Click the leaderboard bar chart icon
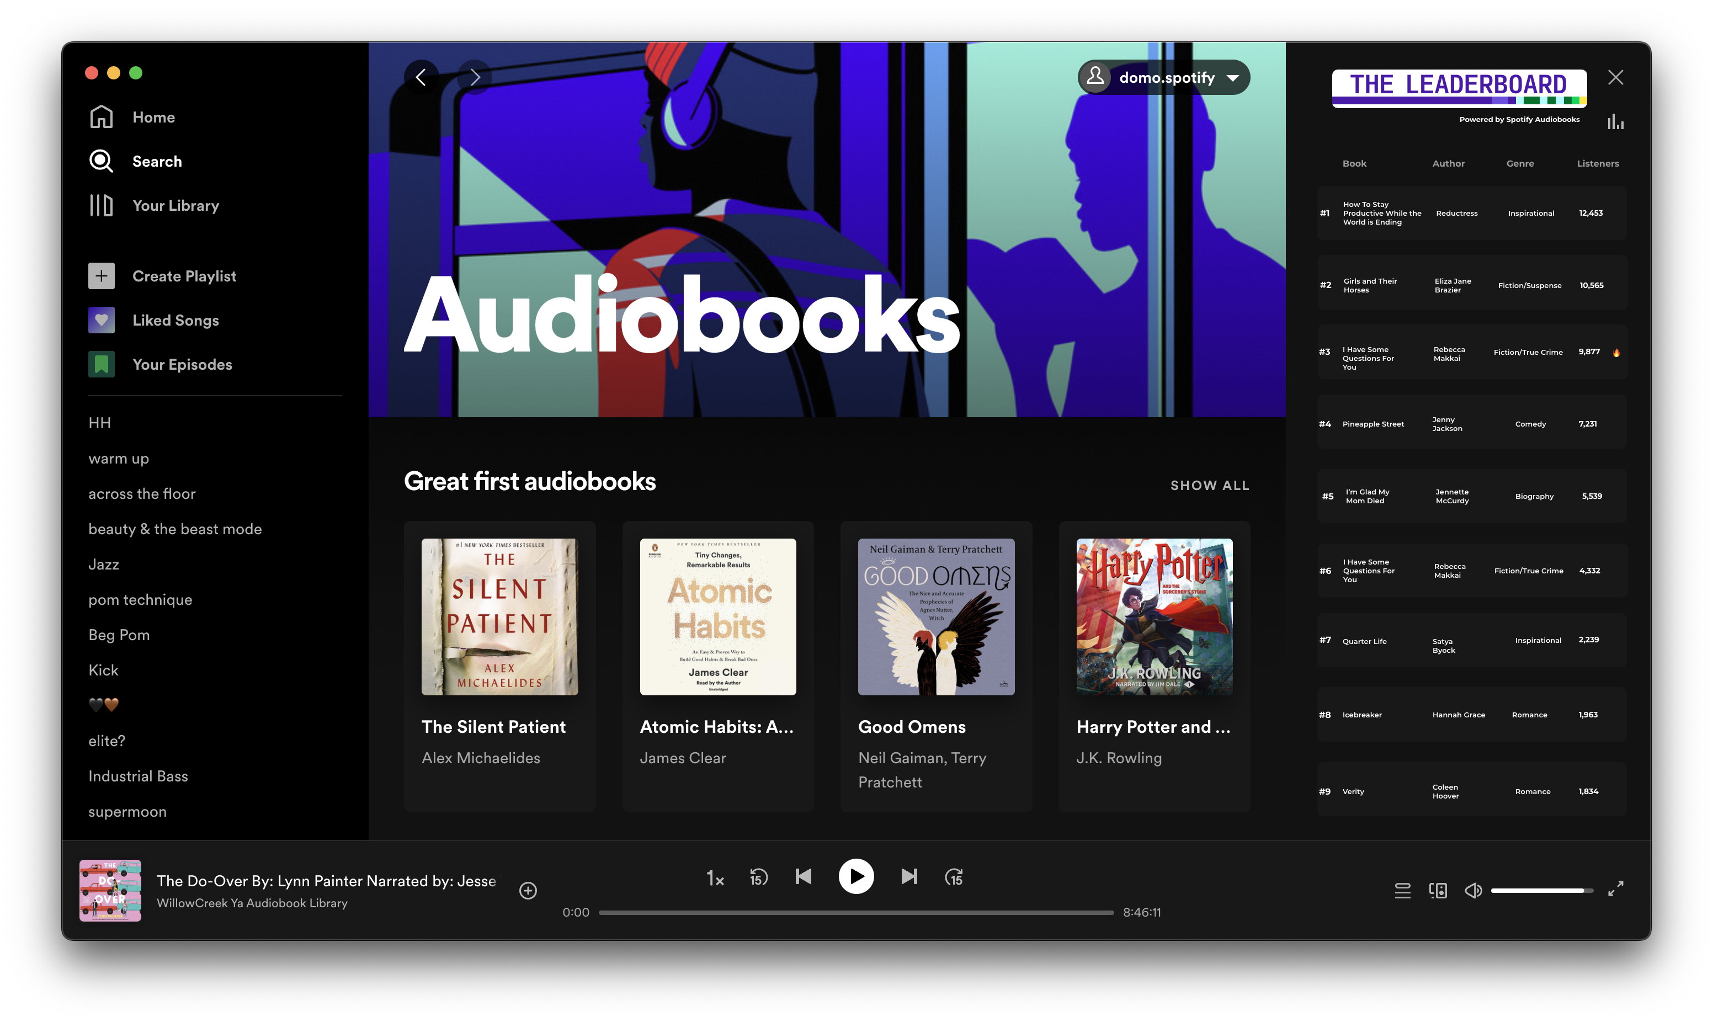The height and width of the screenshot is (1022, 1713). 1615,123
